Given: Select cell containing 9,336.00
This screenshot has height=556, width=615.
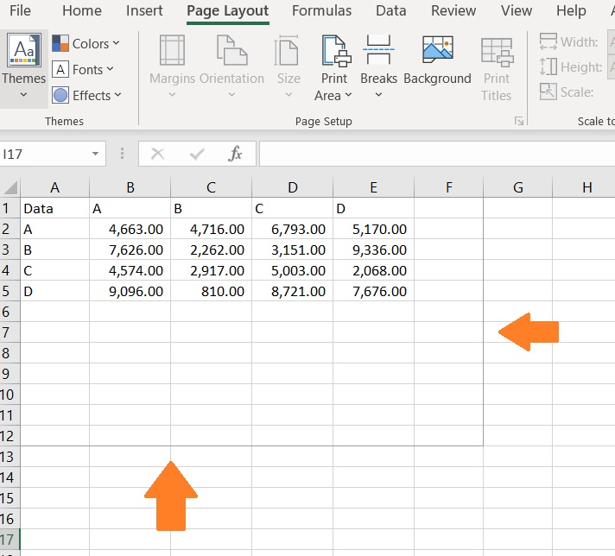Looking at the screenshot, I should coord(373,250).
